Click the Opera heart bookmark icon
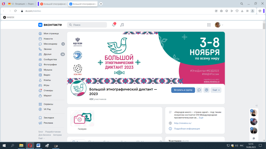The height and width of the screenshot is (149, 266). tap(237, 11)
